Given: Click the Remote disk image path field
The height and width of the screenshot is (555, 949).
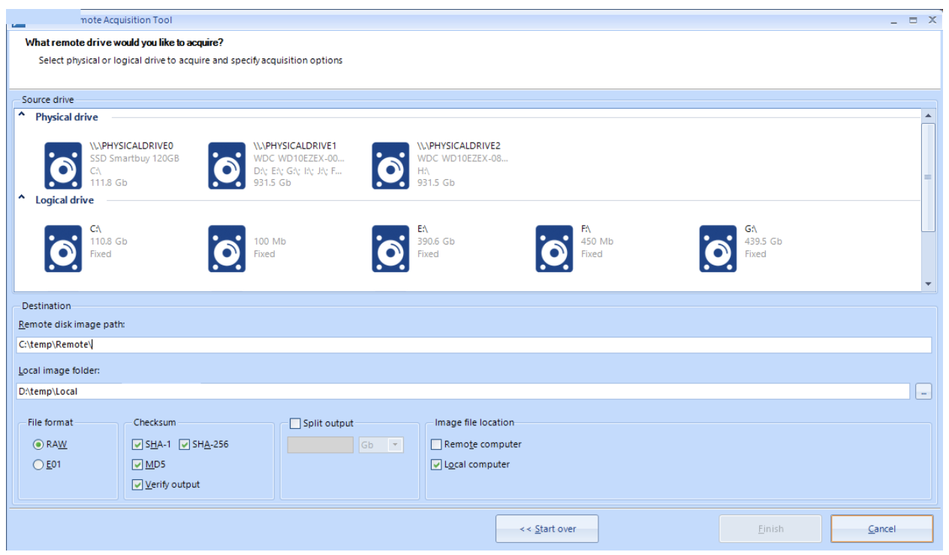Looking at the screenshot, I should click(x=474, y=345).
